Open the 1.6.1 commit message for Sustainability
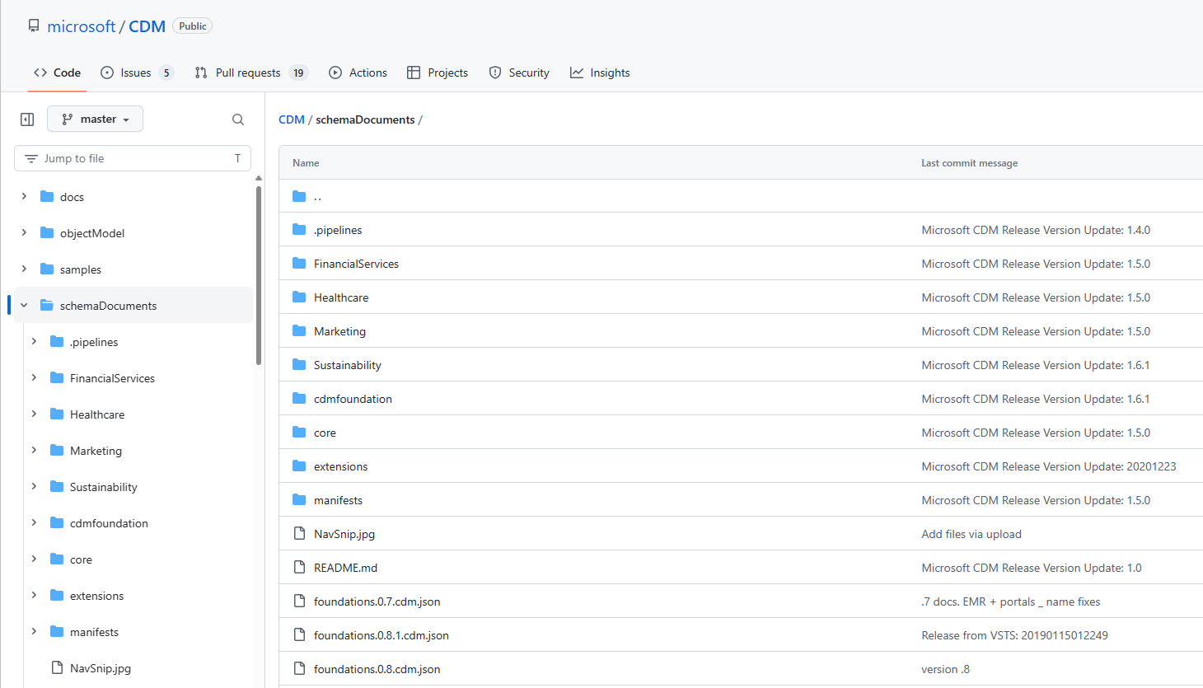This screenshot has height=688, width=1203. [x=1036, y=365]
